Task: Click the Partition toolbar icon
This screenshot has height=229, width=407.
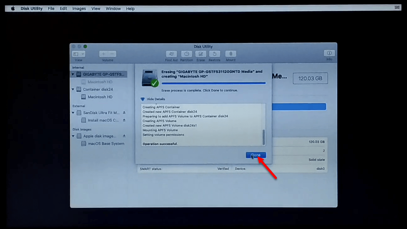Action: point(187,54)
